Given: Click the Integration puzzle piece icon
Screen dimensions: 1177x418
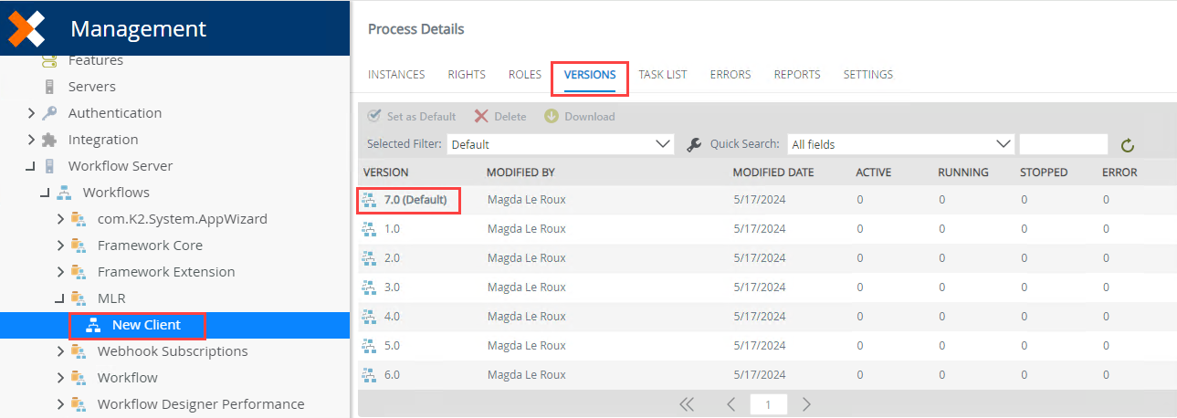Looking at the screenshot, I should 49,140.
